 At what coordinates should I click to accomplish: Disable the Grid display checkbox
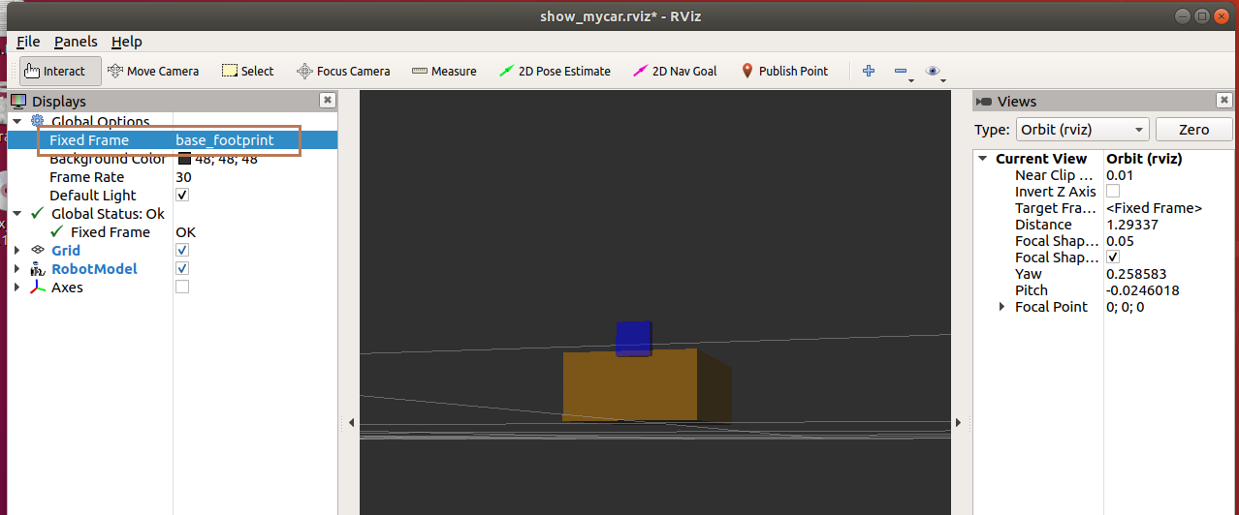pos(182,250)
